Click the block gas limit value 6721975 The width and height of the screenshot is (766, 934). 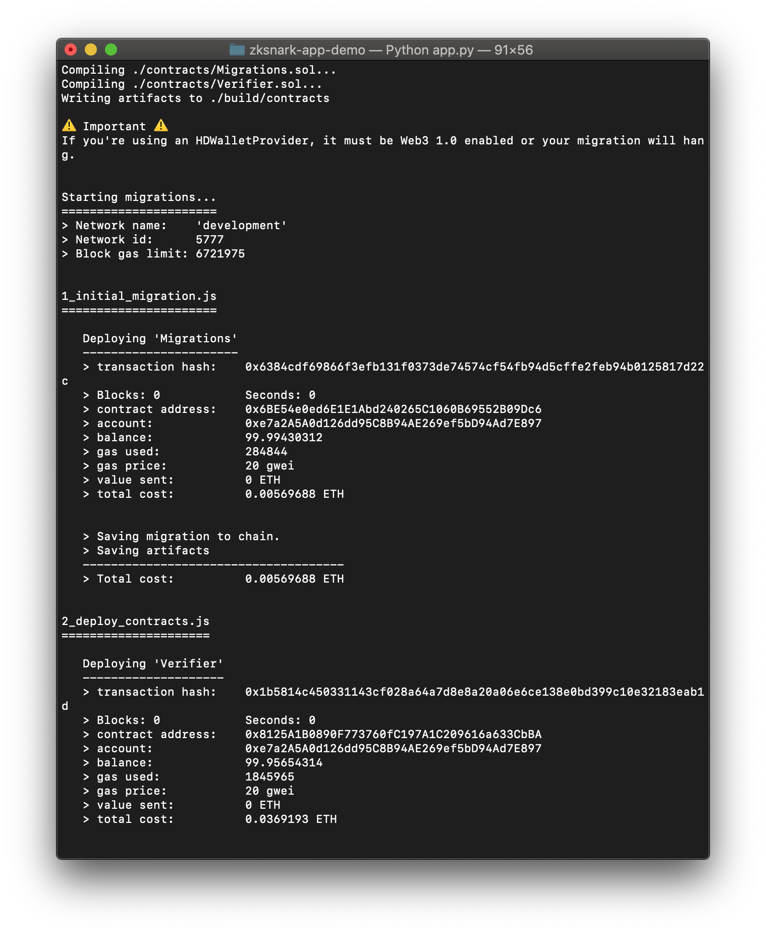click(x=220, y=254)
